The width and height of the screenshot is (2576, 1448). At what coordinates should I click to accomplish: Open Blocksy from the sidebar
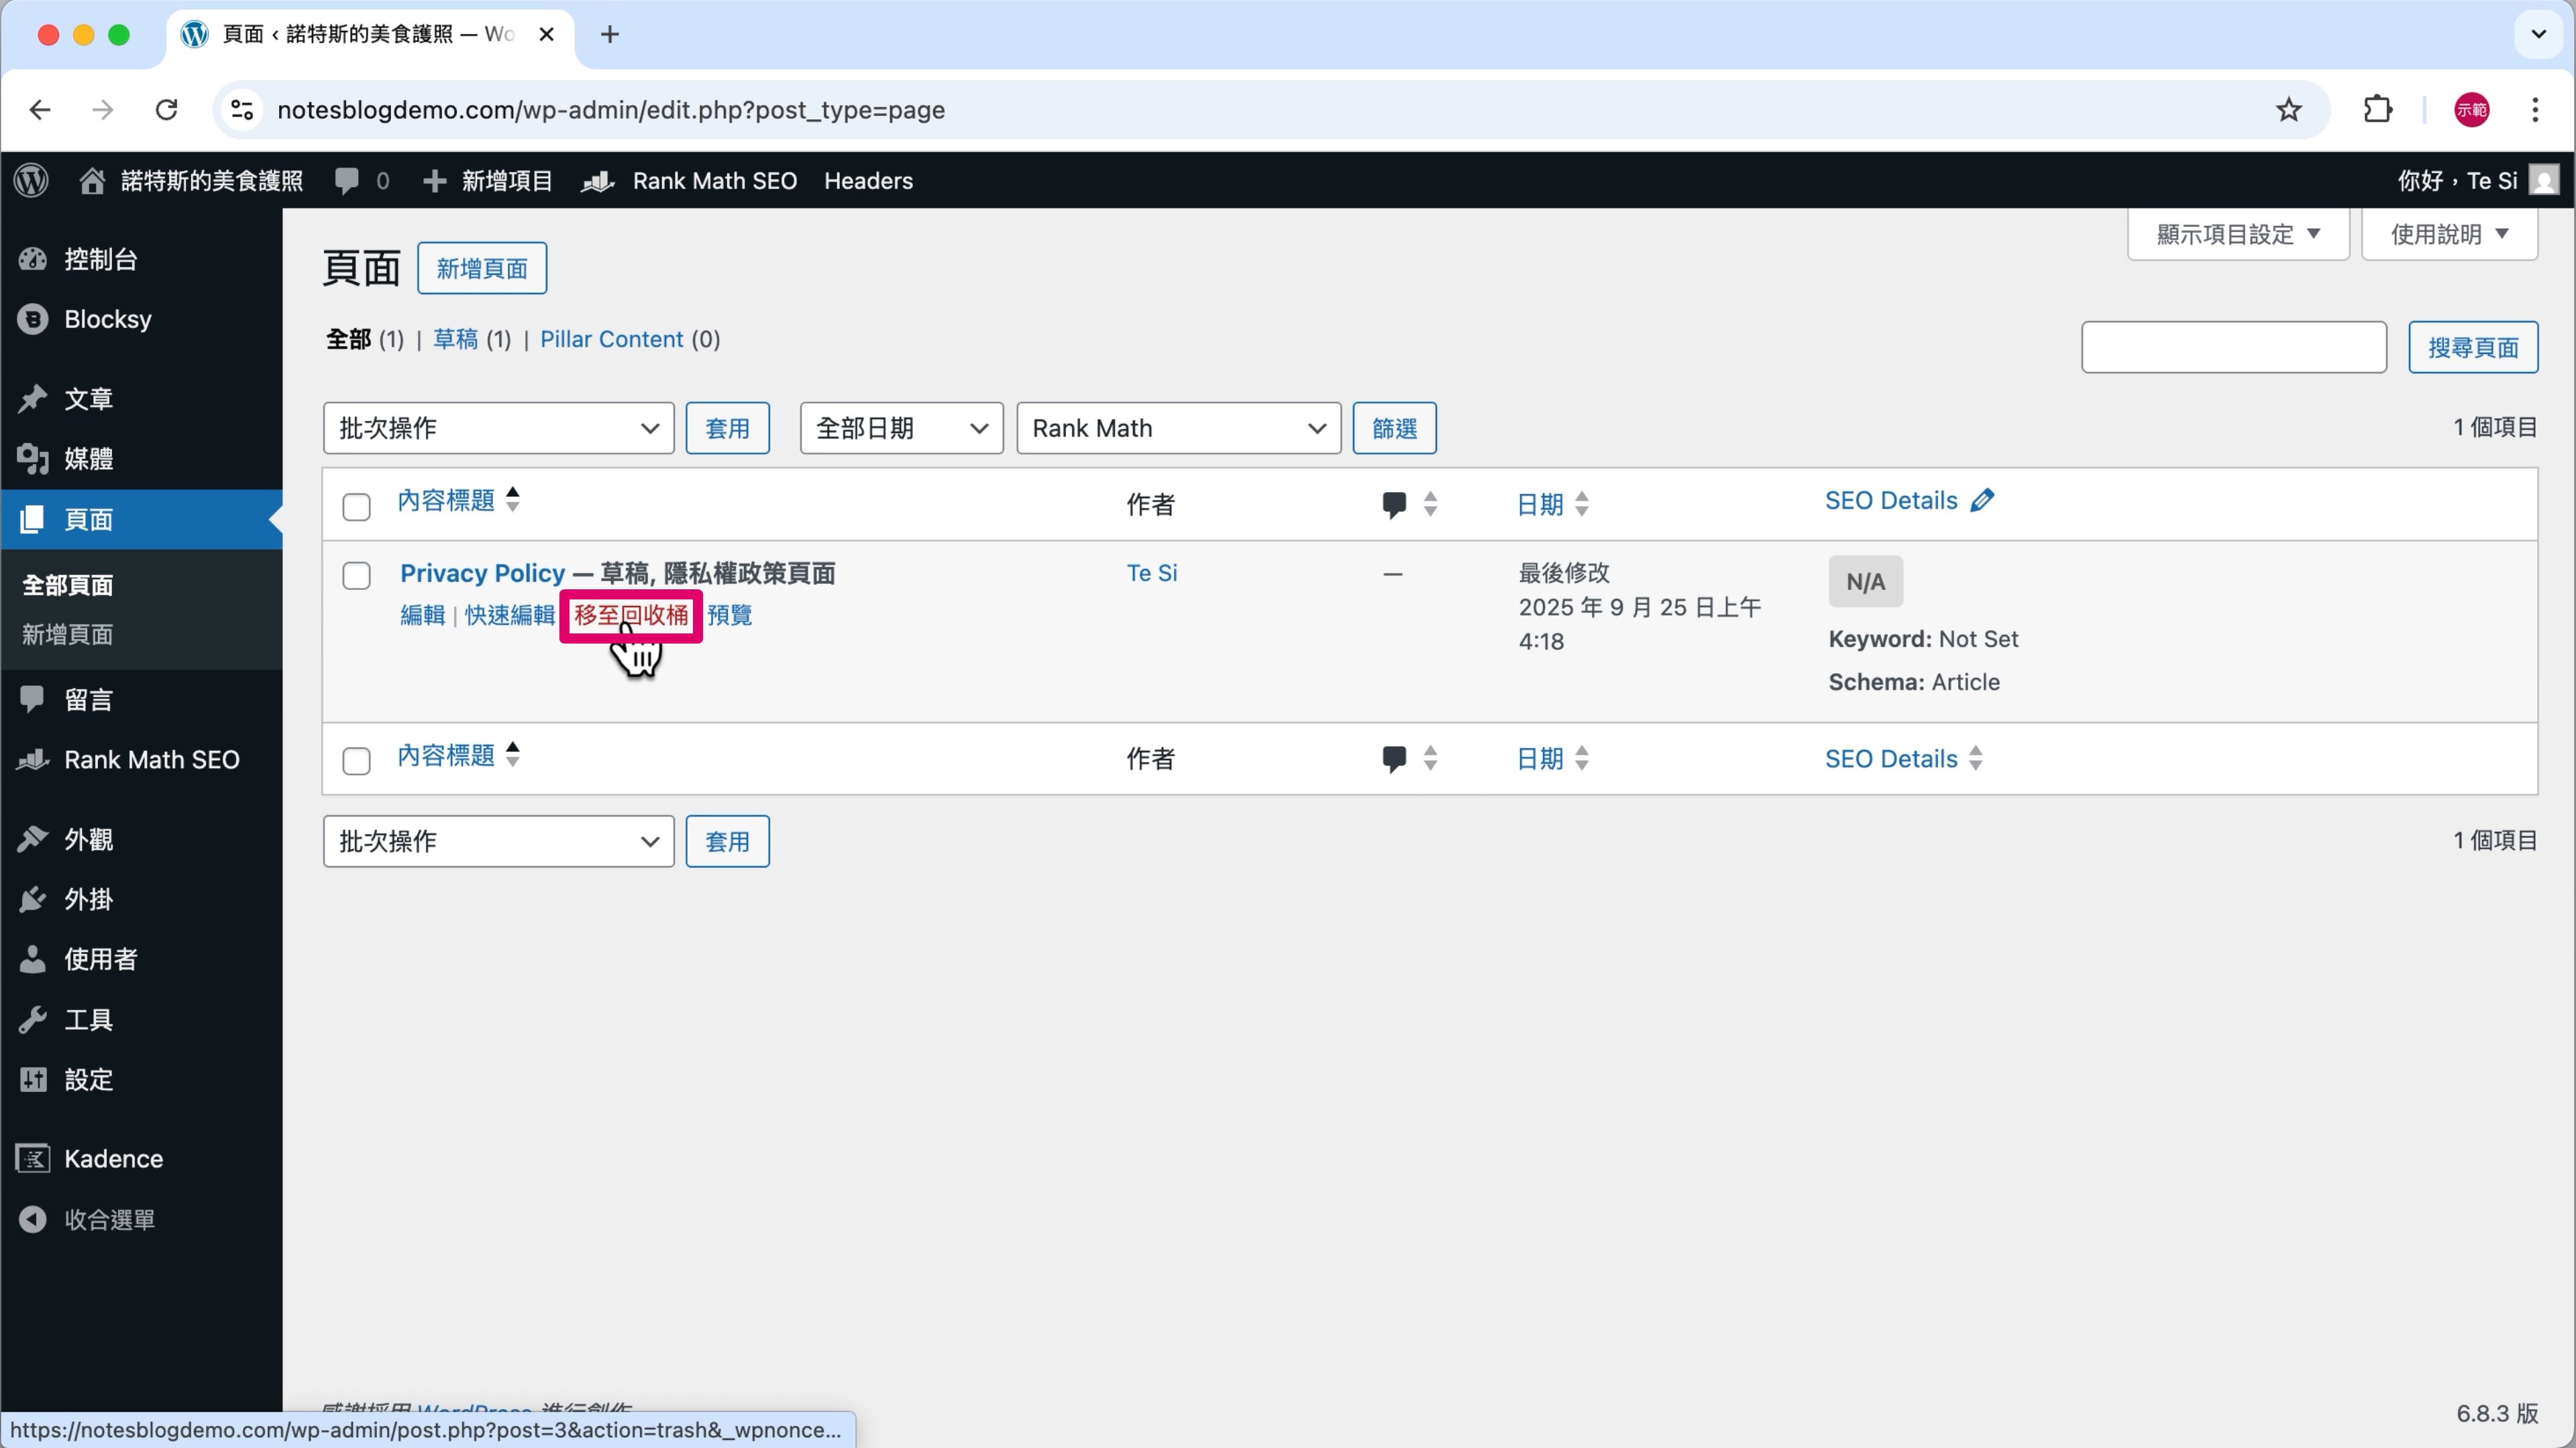tap(107, 320)
